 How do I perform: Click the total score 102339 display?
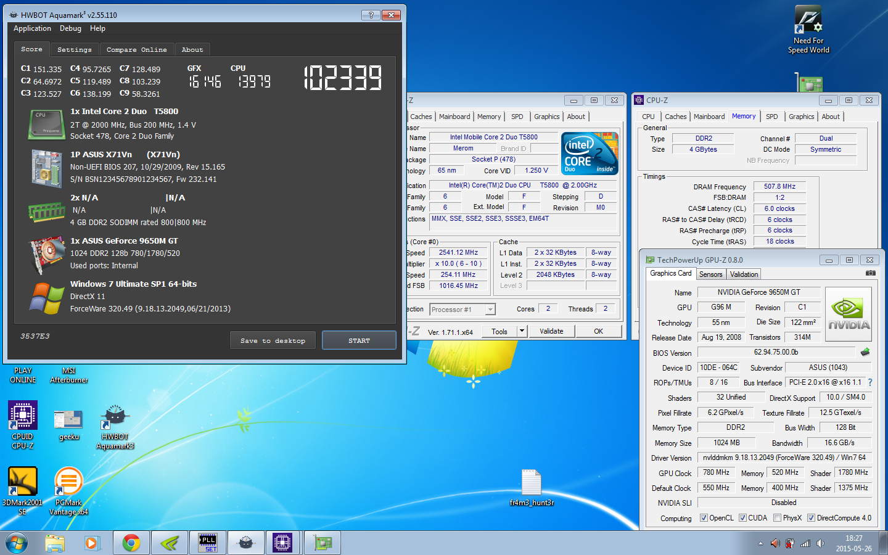pyautogui.click(x=343, y=78)
